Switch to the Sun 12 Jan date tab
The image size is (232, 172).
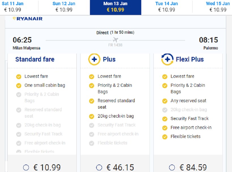tap(64, 7)
